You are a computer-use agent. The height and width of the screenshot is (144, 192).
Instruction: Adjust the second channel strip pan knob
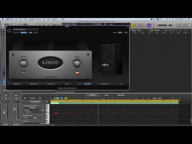point(16,99)
